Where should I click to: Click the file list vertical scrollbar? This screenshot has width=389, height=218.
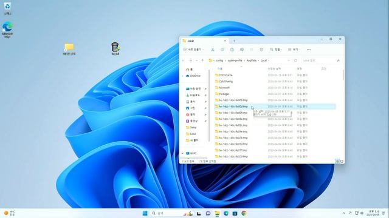[343, 74]
